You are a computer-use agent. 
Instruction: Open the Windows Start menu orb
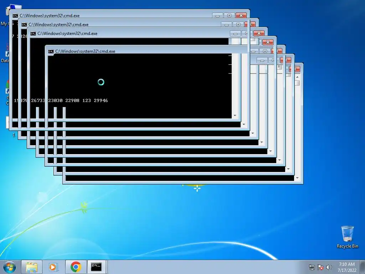pos(10,267)
